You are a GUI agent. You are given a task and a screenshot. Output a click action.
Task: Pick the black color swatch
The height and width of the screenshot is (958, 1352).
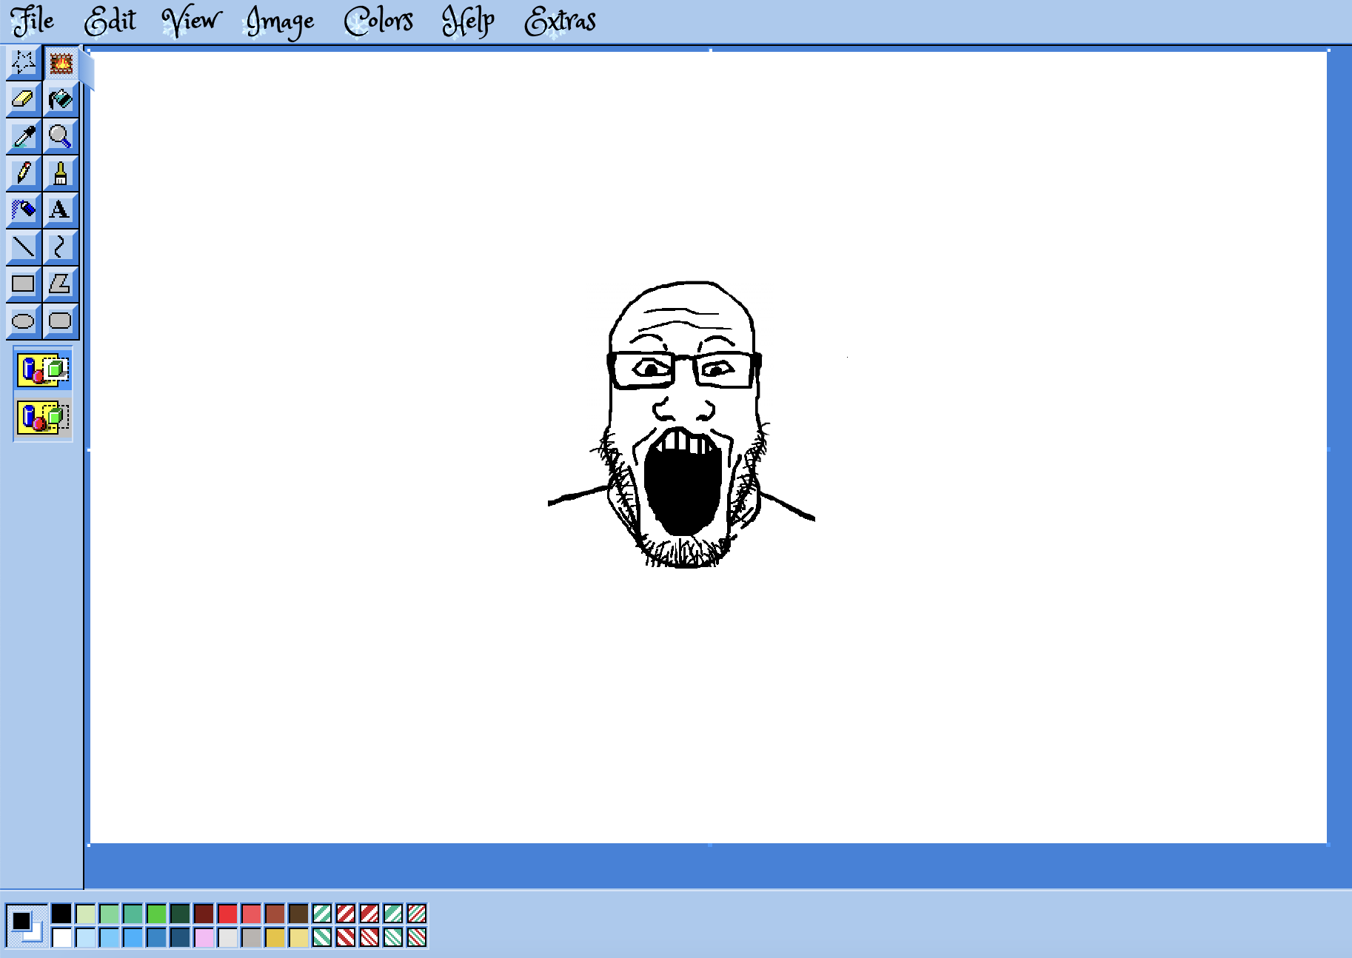click(61, 914)
